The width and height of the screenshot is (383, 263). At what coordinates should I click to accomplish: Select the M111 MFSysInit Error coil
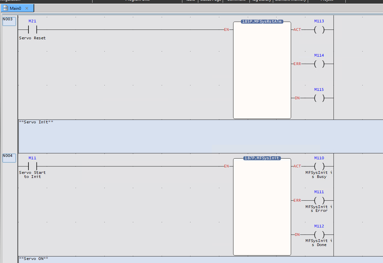pos(319,201)
